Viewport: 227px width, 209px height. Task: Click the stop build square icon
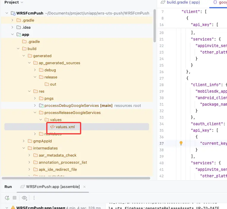click(15, 198)
